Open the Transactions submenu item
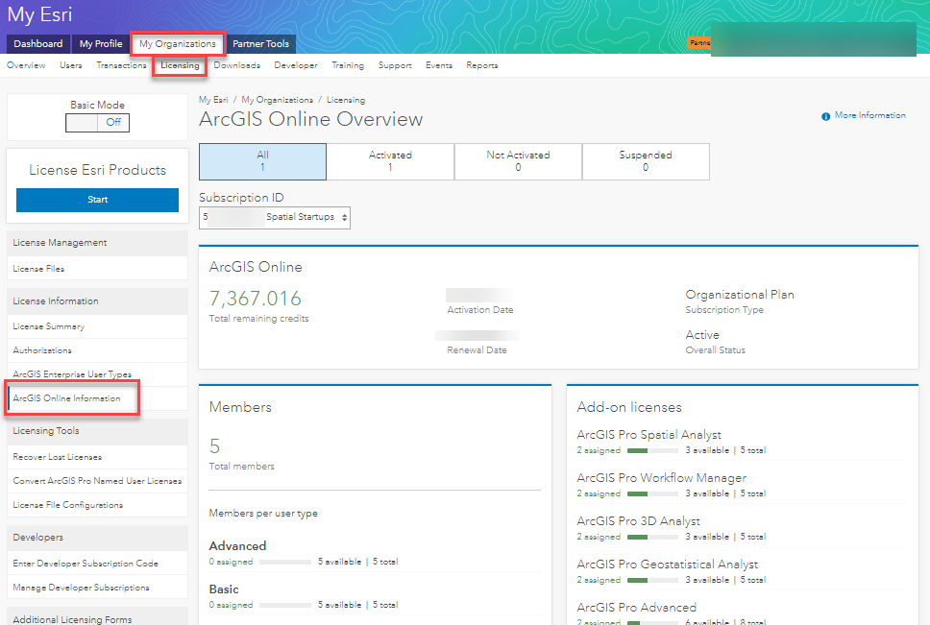Screen dimensions: 930x625 (x=122, y=65)
